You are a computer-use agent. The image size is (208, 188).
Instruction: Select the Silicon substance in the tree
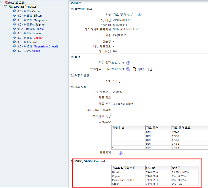pos(38,16)
